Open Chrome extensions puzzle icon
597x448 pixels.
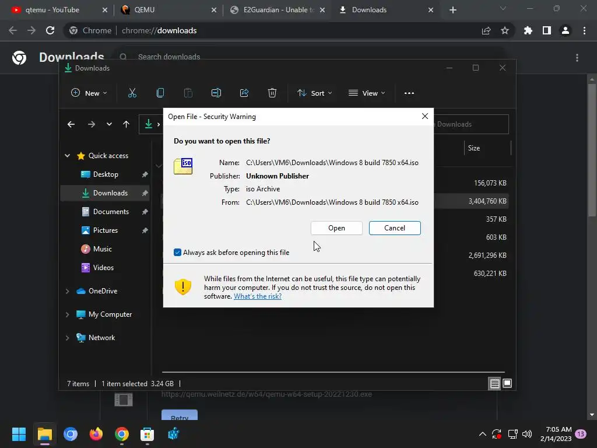528,30
